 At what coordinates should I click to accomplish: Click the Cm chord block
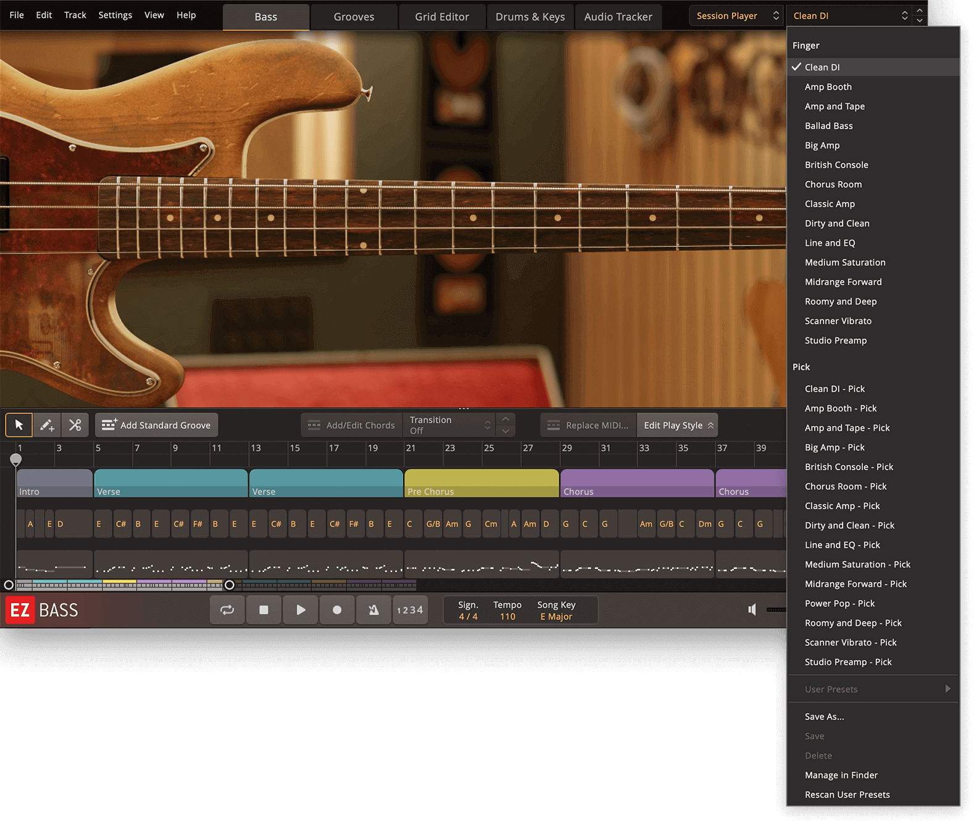[491, 524]
